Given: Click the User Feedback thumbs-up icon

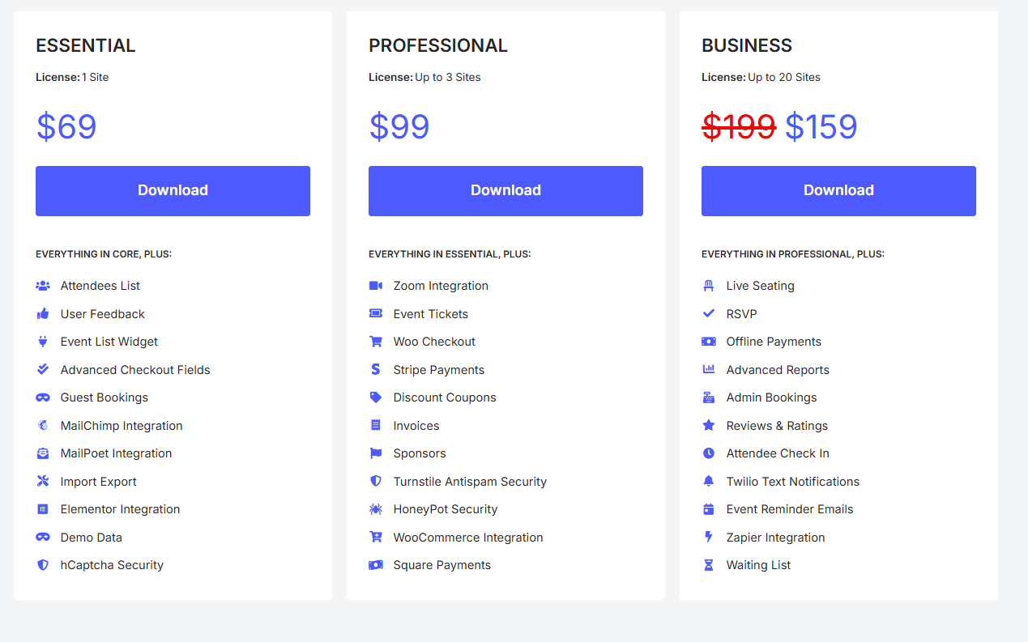Looking at the screenshot, I should 43,314.
